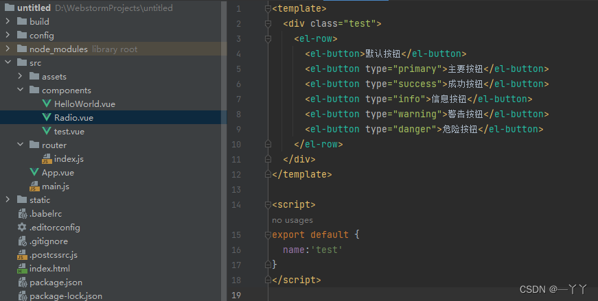Click the assets folder icon
598x301 pixels.
[34, 76]
